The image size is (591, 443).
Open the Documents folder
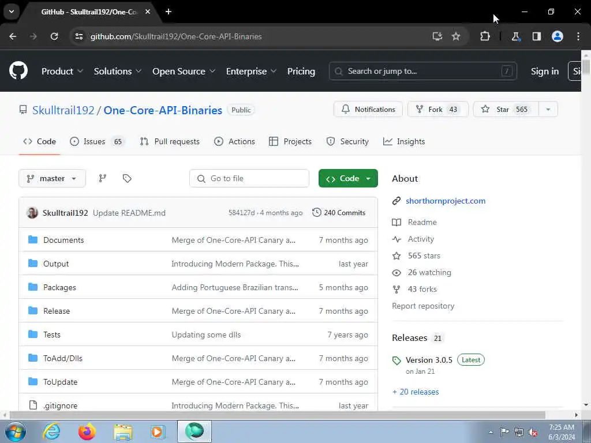[x=63, y=240]
